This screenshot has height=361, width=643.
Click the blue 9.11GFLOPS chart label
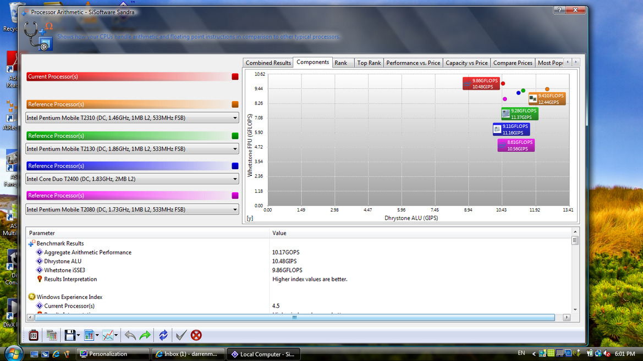coord(512,130)
